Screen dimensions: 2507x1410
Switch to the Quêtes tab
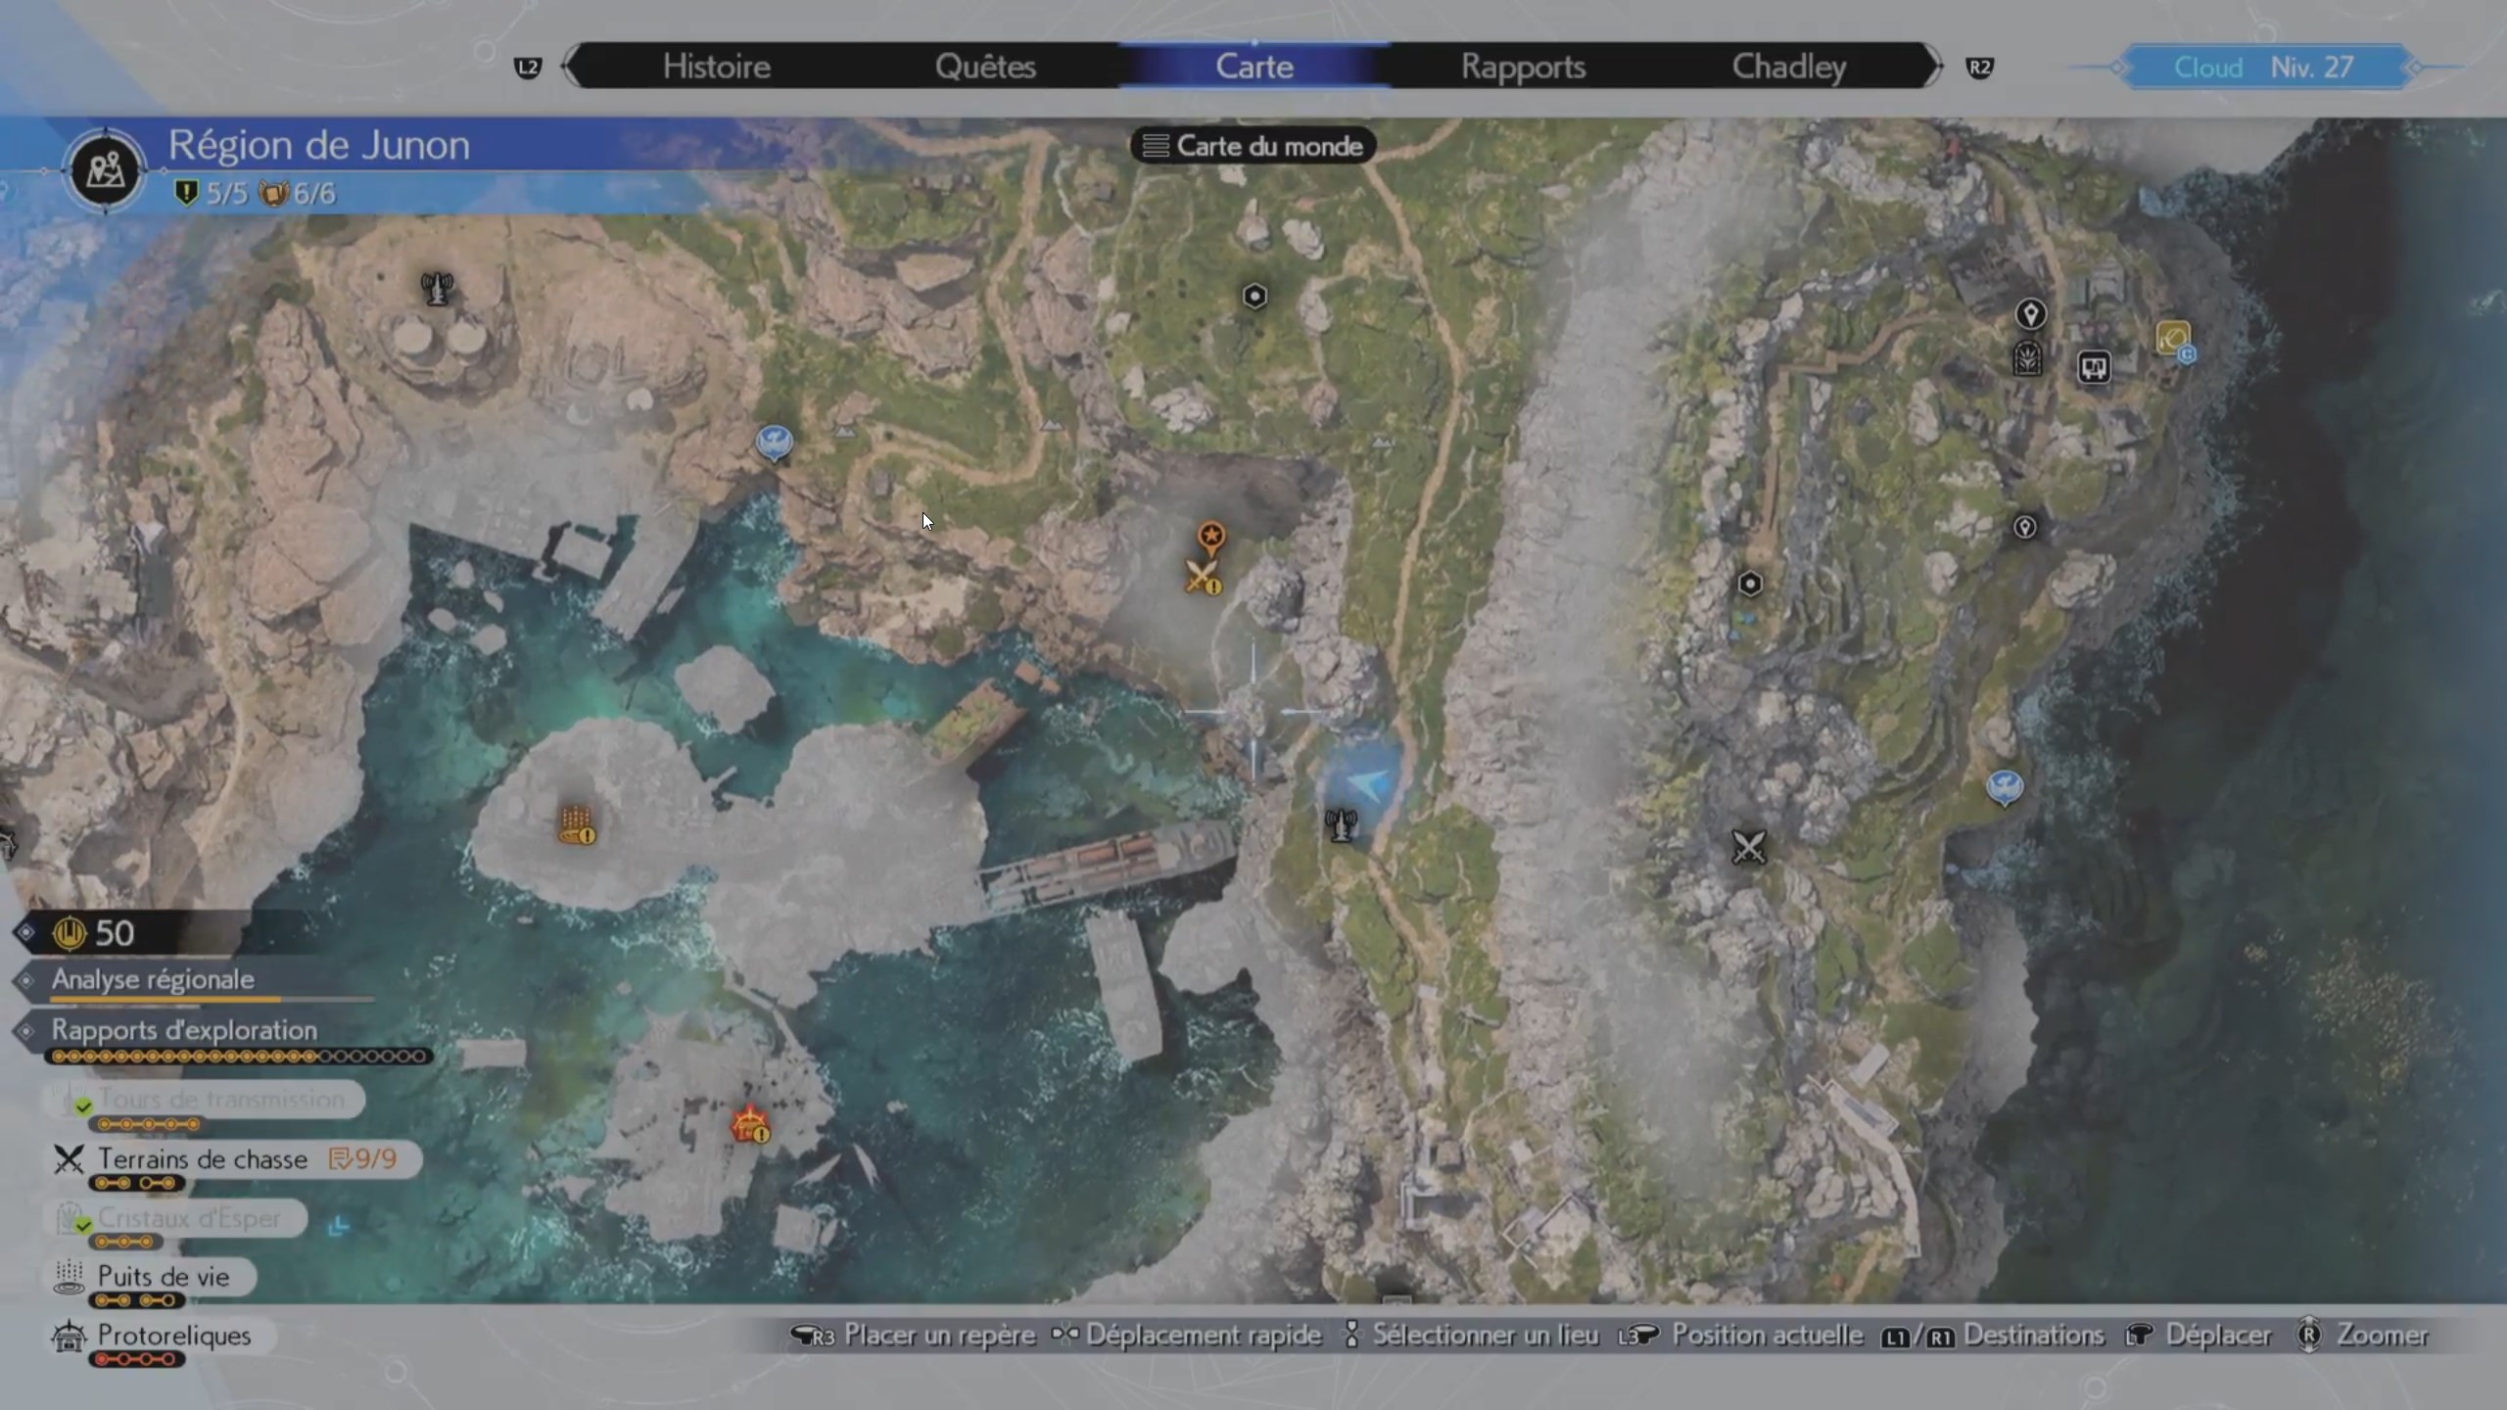click(x=984, y=67)
